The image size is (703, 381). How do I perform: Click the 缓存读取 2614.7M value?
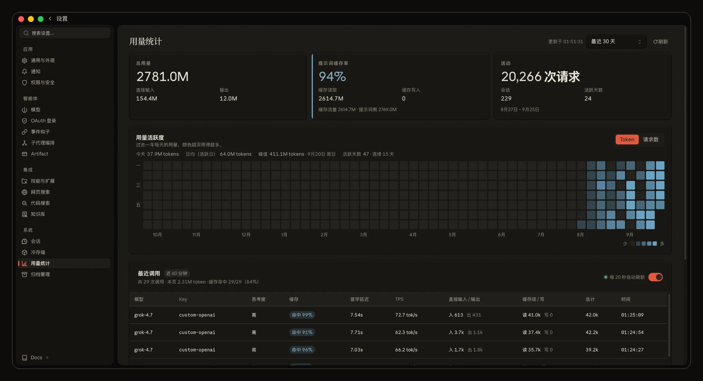331,98
